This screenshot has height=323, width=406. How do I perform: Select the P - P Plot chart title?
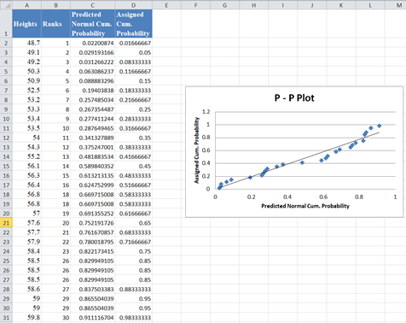click(294, 98)
